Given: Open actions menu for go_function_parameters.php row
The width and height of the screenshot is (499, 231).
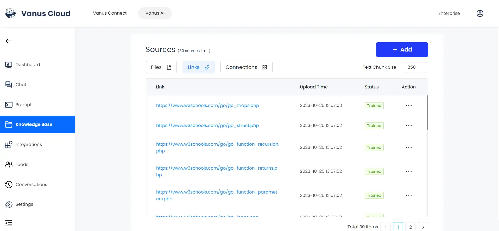Looking at the screenshot, I should (409, 195).
